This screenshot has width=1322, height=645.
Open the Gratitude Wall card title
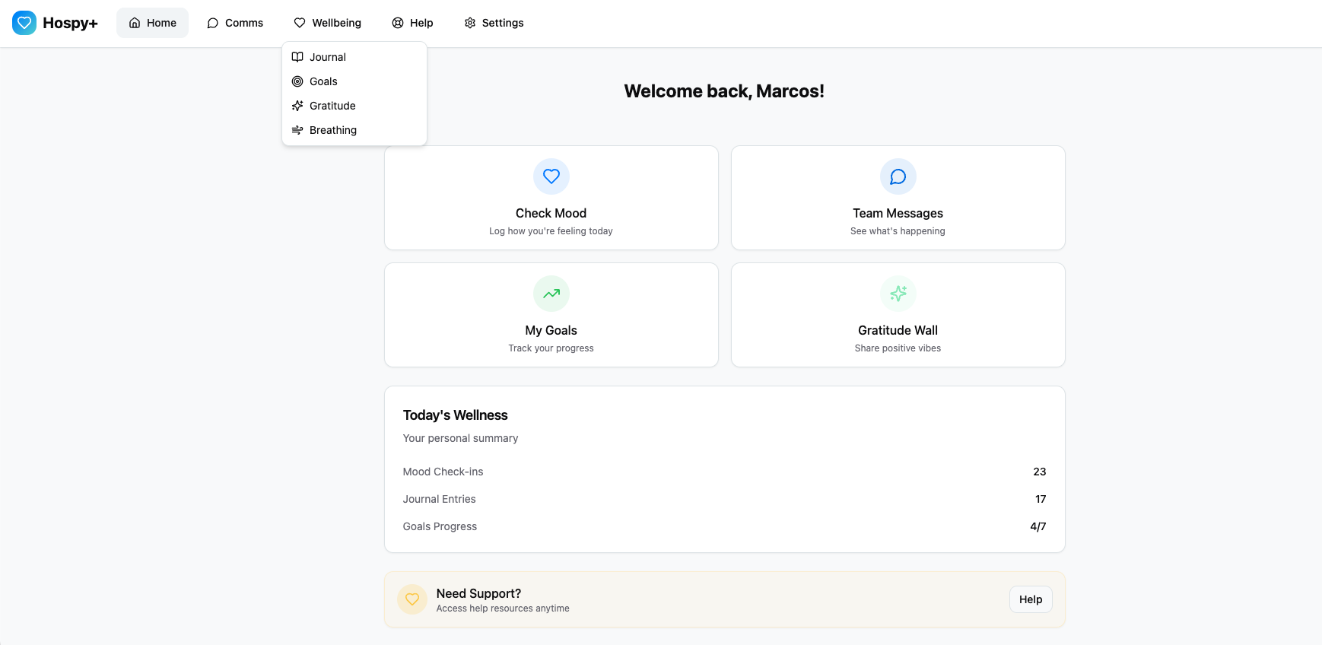898,330
